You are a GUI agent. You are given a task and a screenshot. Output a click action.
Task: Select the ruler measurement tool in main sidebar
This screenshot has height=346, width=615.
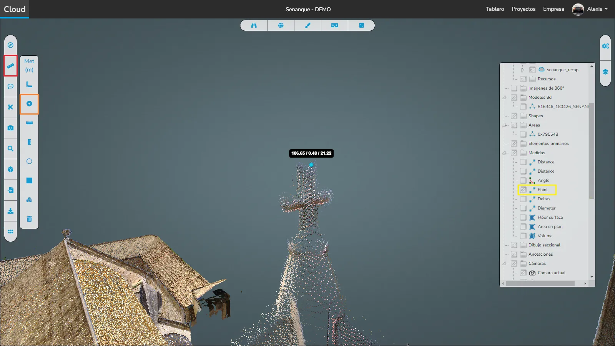click(x=10, y=66)
